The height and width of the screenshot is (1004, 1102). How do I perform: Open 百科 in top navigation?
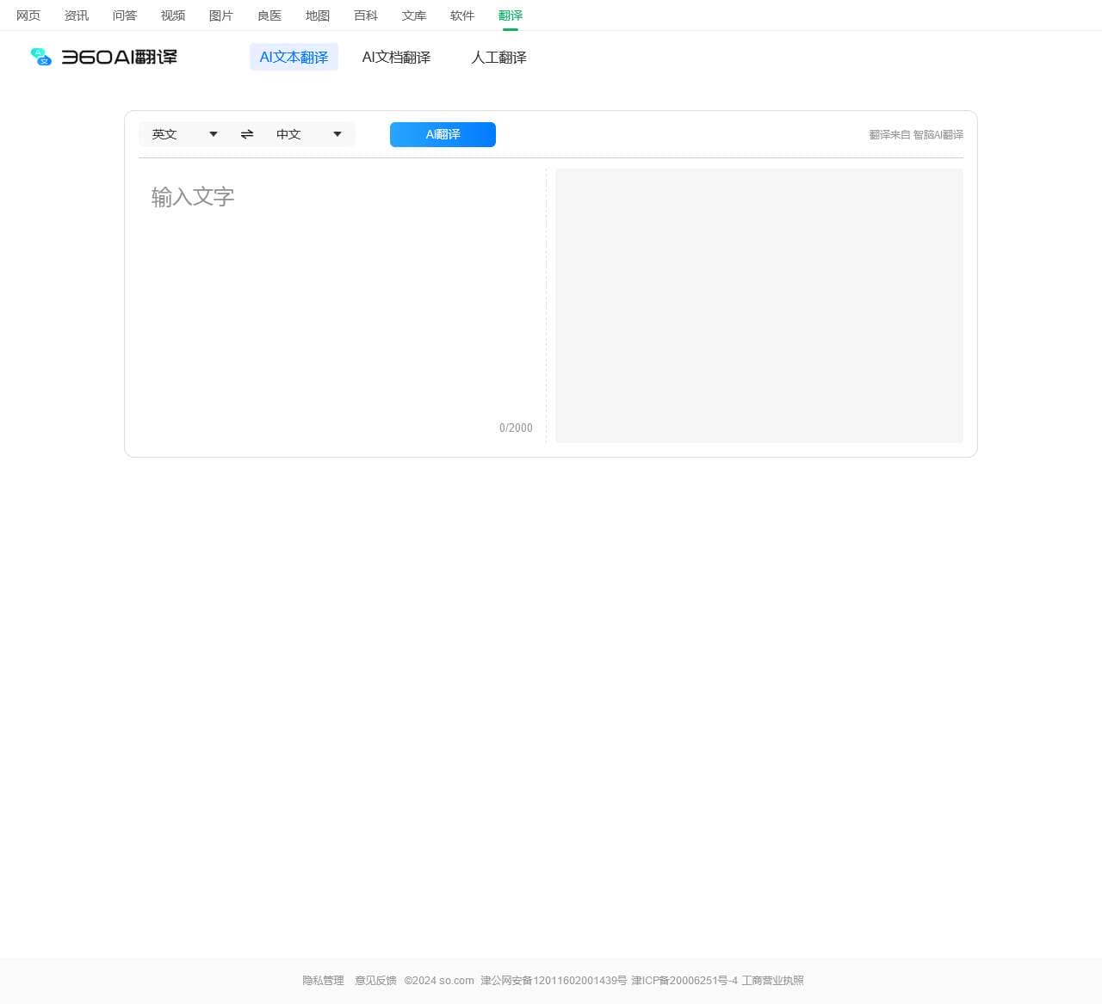pos(366,15)
